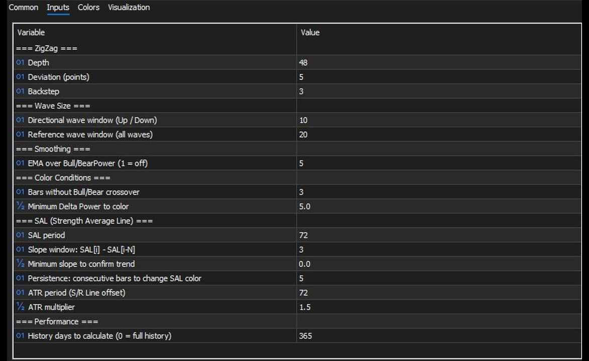The height and width of the screenshot is (361, 589).
Task: Click the integer icon beside SAL period
Action: coord(20,235)
